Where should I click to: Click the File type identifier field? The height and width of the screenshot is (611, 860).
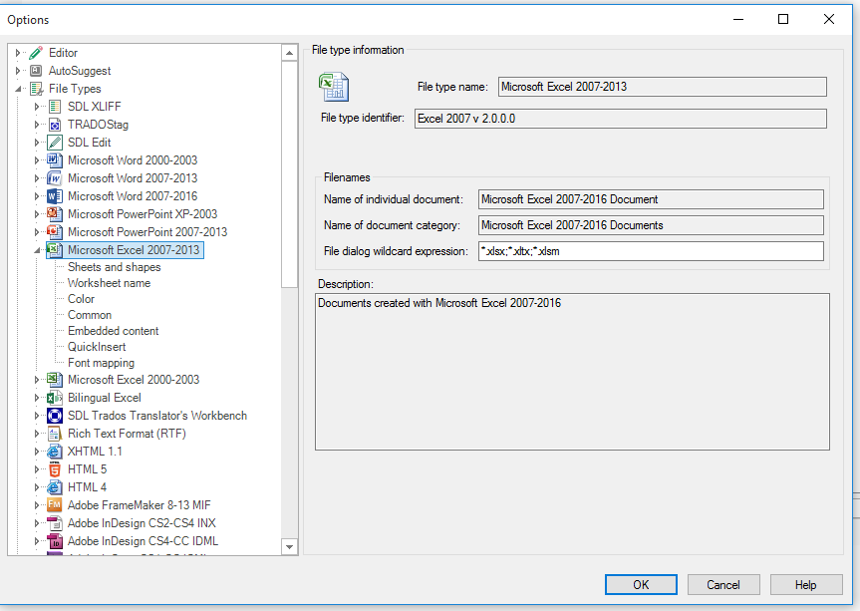(621, 119)
